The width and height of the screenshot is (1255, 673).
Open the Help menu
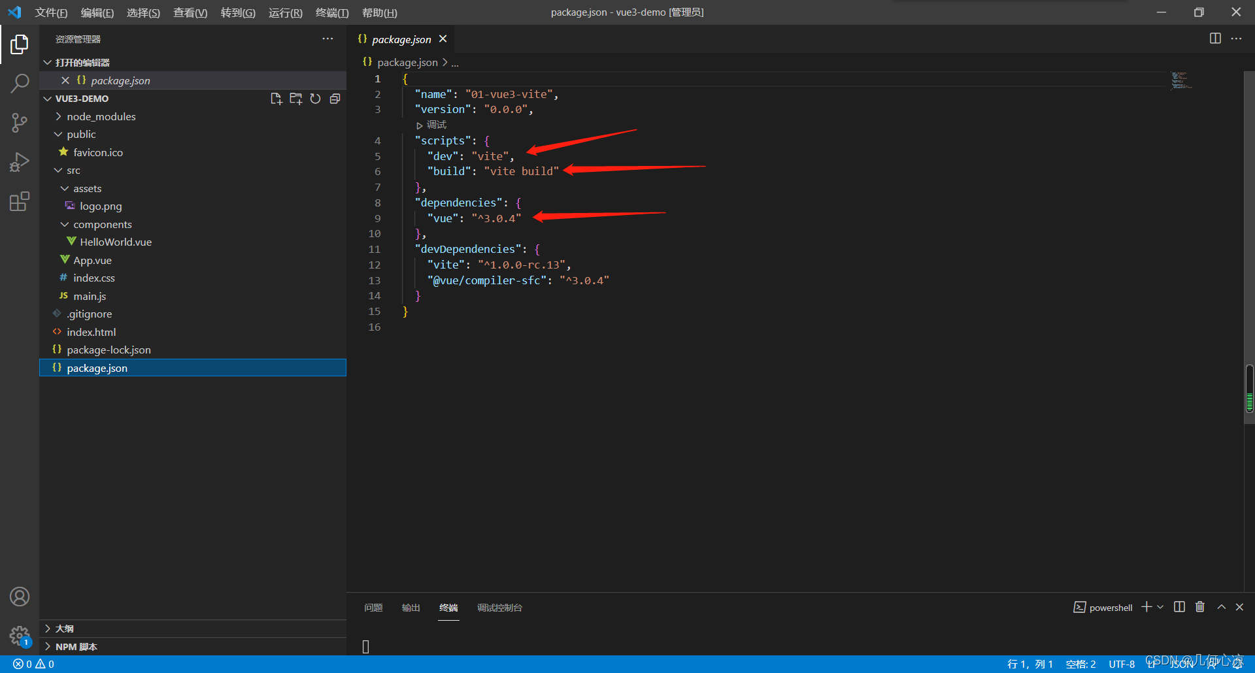click(x=380, y=12)
